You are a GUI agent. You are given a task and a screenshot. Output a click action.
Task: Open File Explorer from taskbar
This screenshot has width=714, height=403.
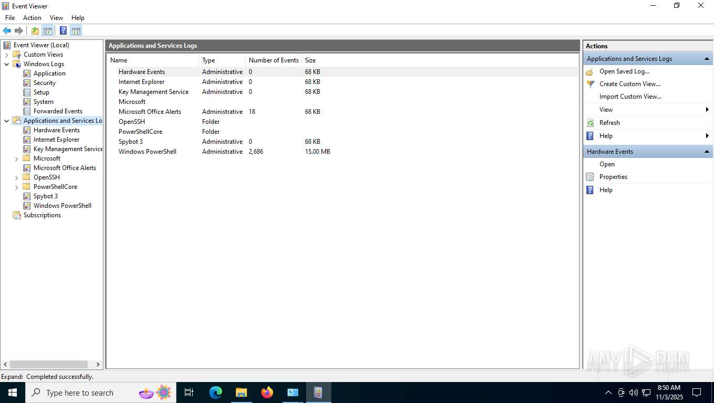pyautogui.click(x=241, y=393)
